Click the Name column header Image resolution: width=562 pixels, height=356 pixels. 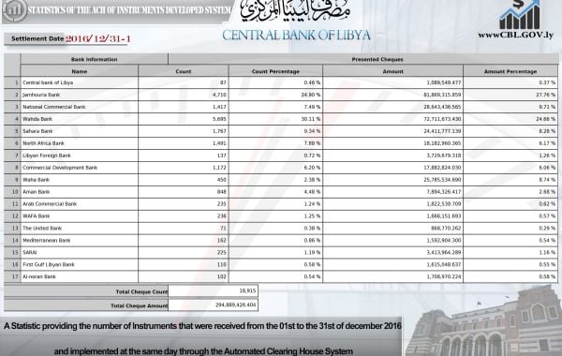click(80, 71)
